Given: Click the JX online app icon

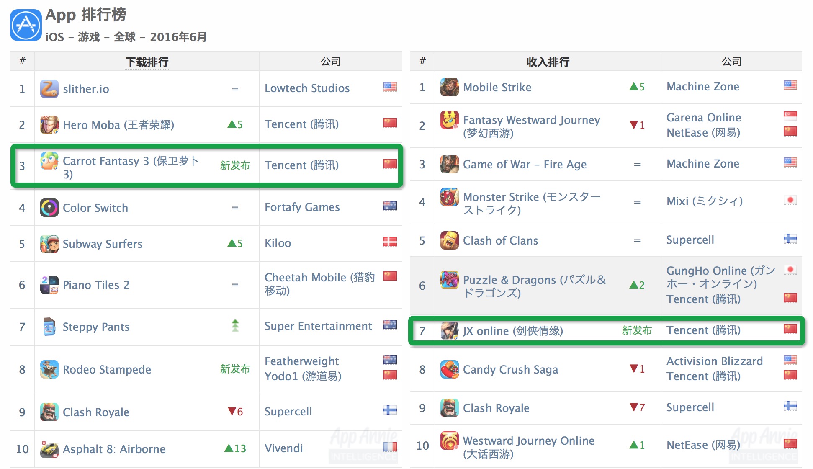Looking at the screenshot, I should pyautogui.click(x=450, y=331).
